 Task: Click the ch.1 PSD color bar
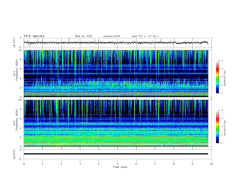point(217,77)
